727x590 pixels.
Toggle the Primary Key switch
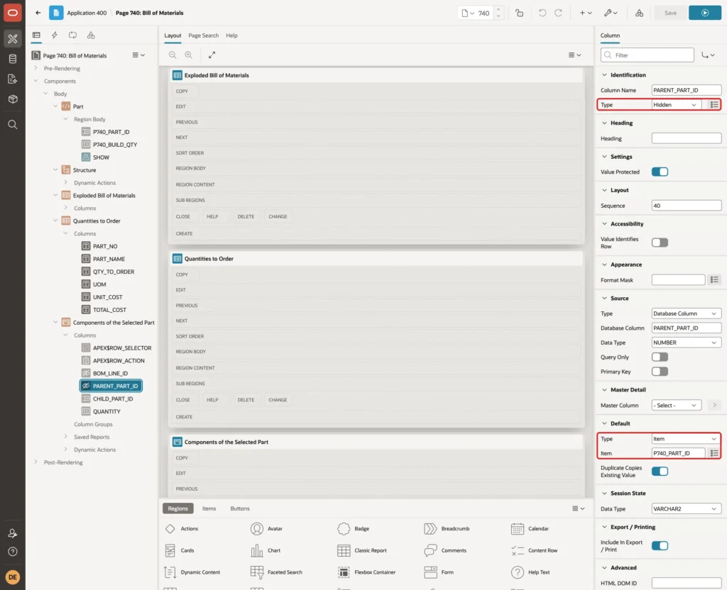pos(660,372)
